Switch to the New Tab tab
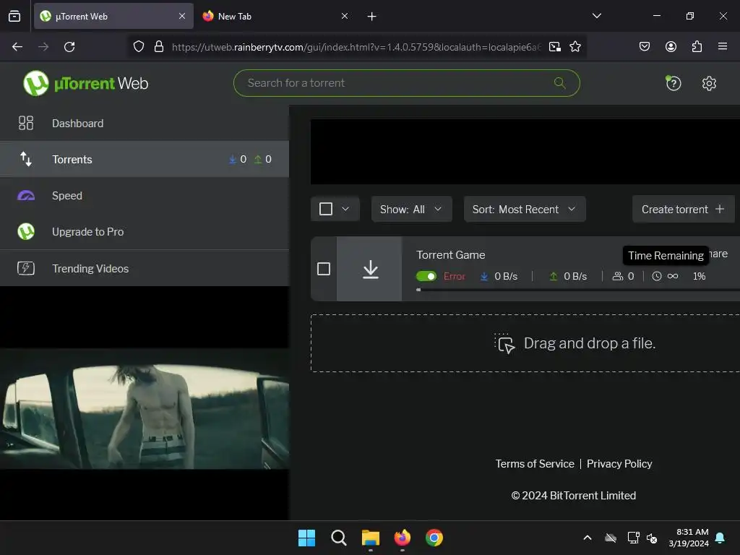The image size is (740, 555). [275, 16]
